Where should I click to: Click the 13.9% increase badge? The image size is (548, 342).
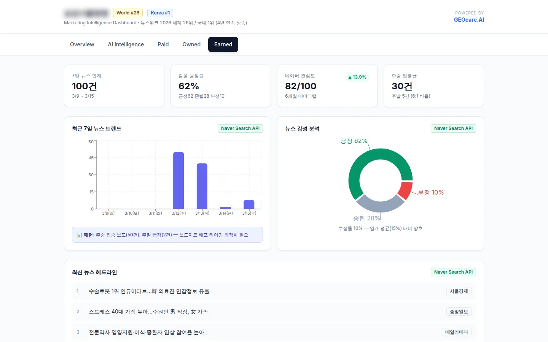click(x=357, y=77)
